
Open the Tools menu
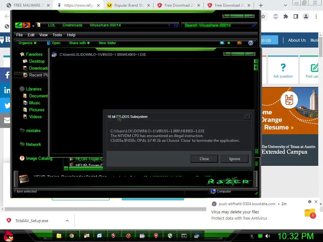[x=57, y=35]
